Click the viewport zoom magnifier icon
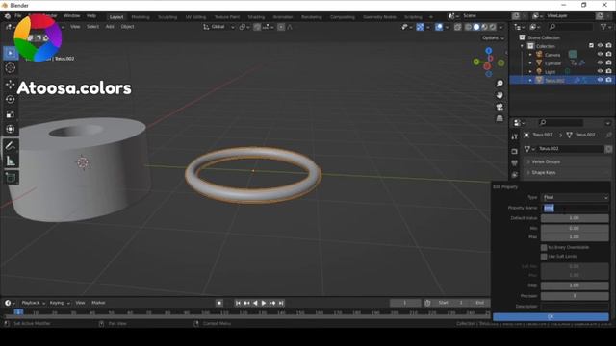This screenshot has width=616, height=346. 500,84
